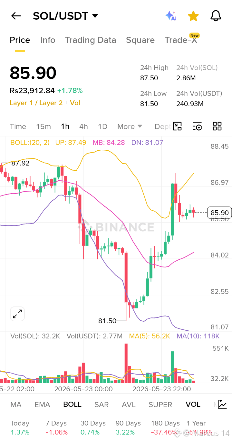Select the Time chart interval

pos(18,126)
